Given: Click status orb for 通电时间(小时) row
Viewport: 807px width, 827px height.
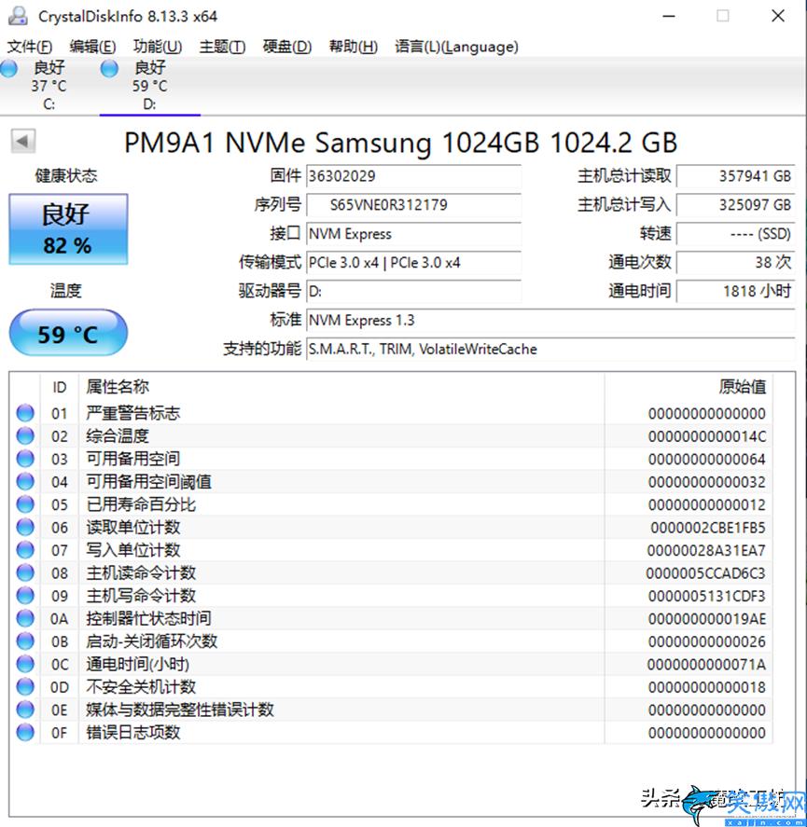Looking at the screenshot, I should [25, 664].
